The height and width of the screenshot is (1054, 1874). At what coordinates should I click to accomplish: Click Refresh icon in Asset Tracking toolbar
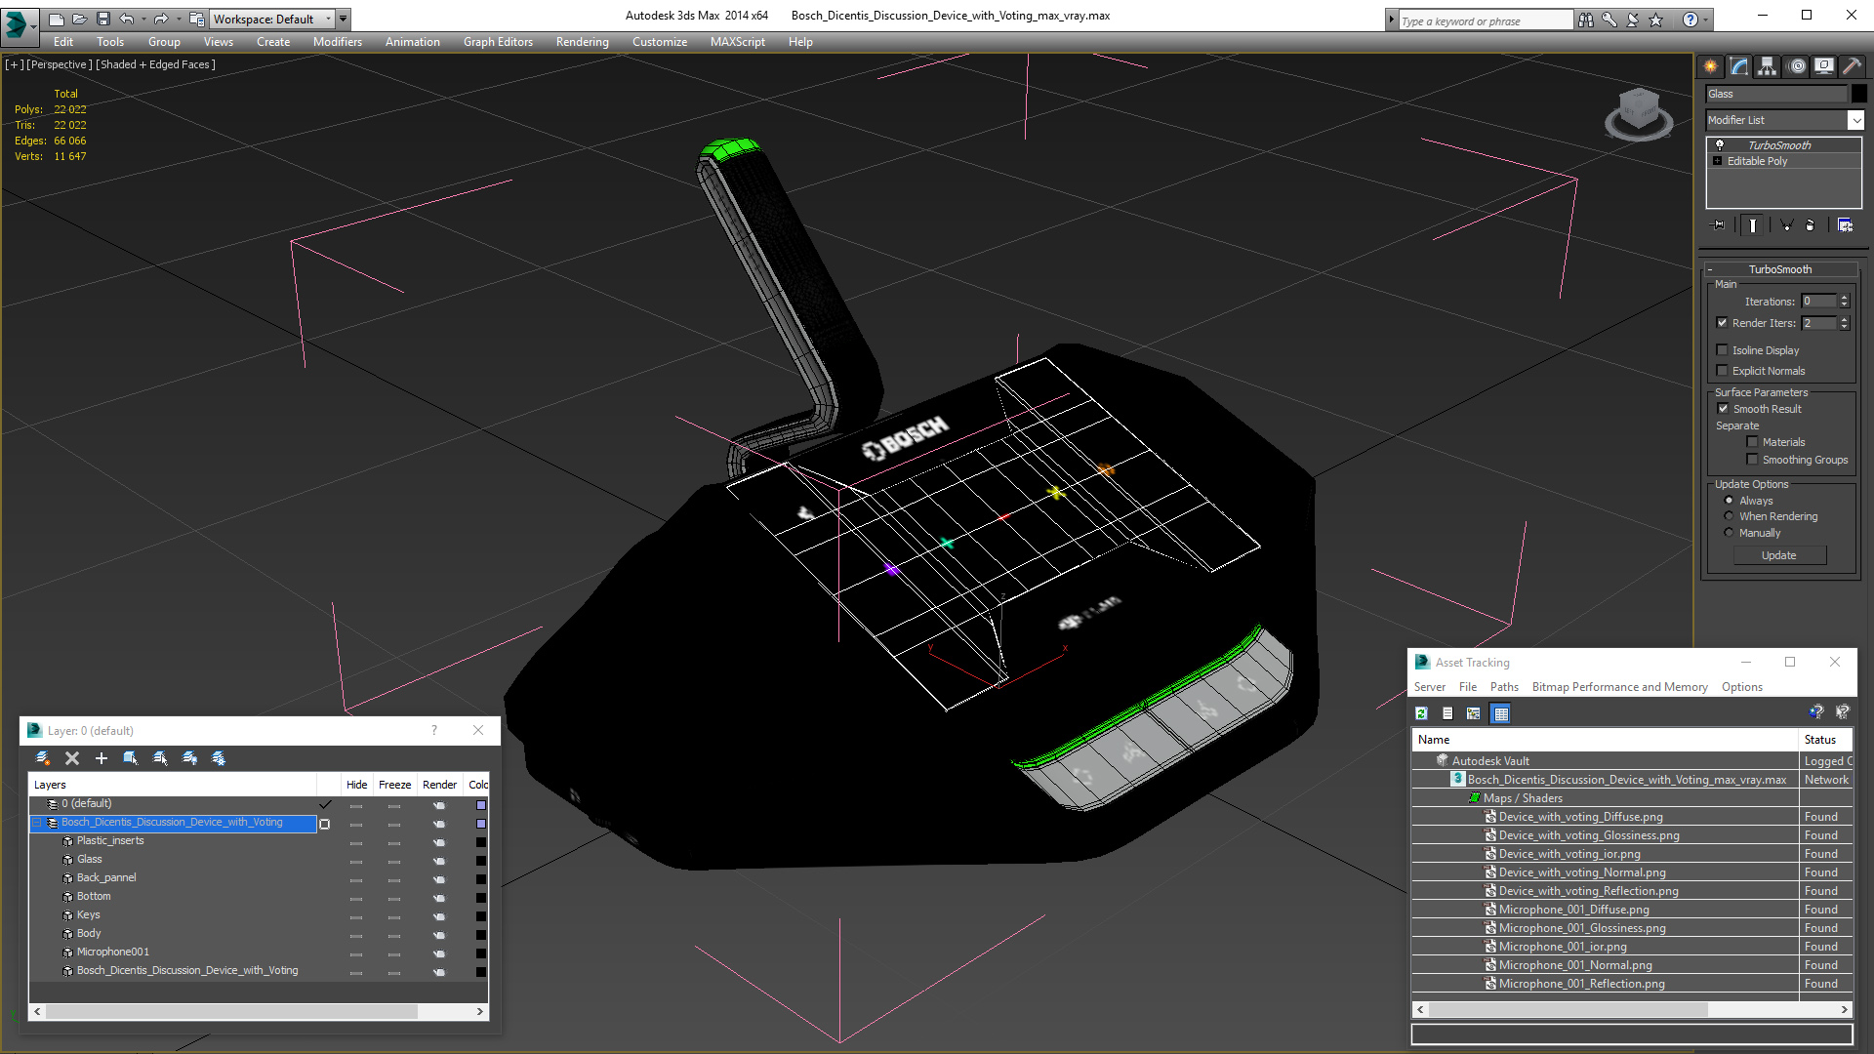click(1422, 713)
